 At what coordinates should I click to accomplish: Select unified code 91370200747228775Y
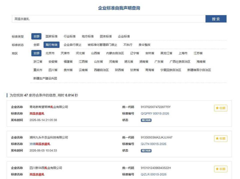click(156, 107)
